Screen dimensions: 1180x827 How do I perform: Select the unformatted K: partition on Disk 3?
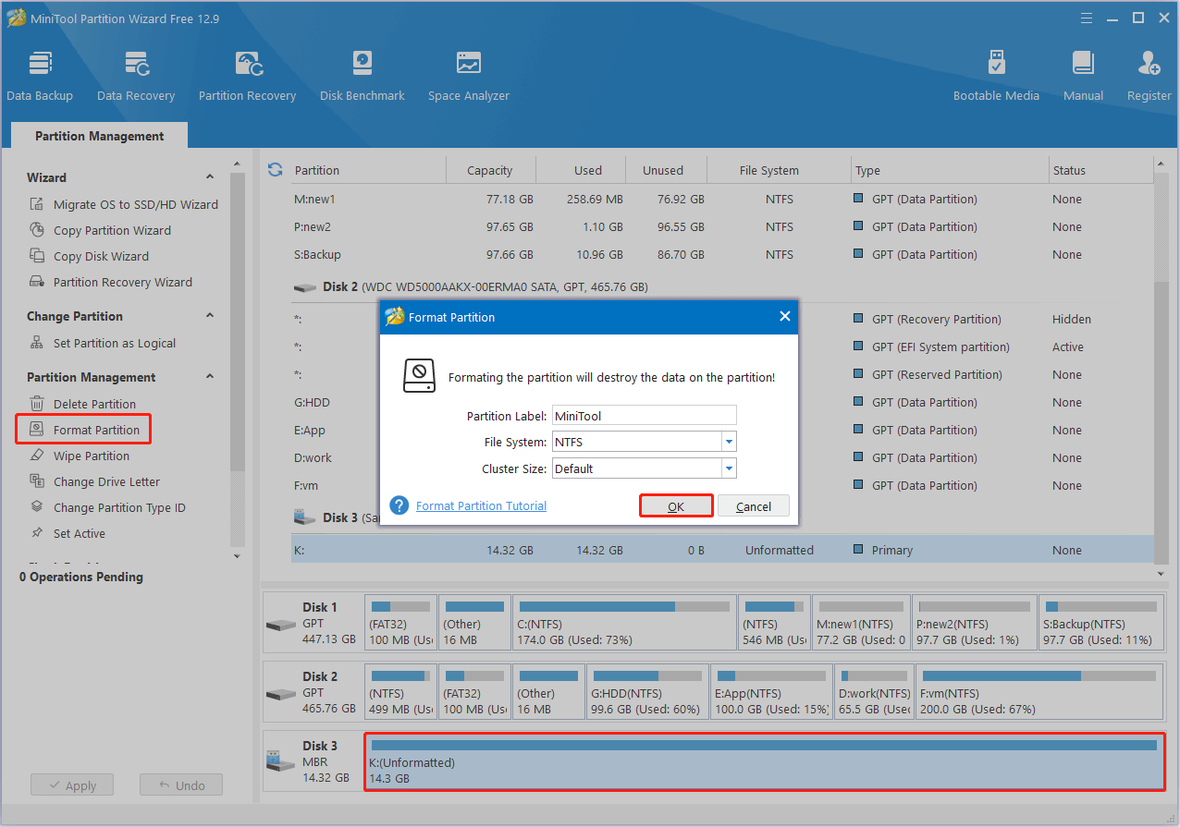point(763,761)
